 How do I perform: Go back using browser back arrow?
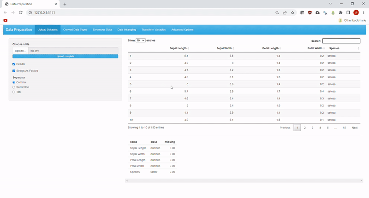click(x=5, y=12)
